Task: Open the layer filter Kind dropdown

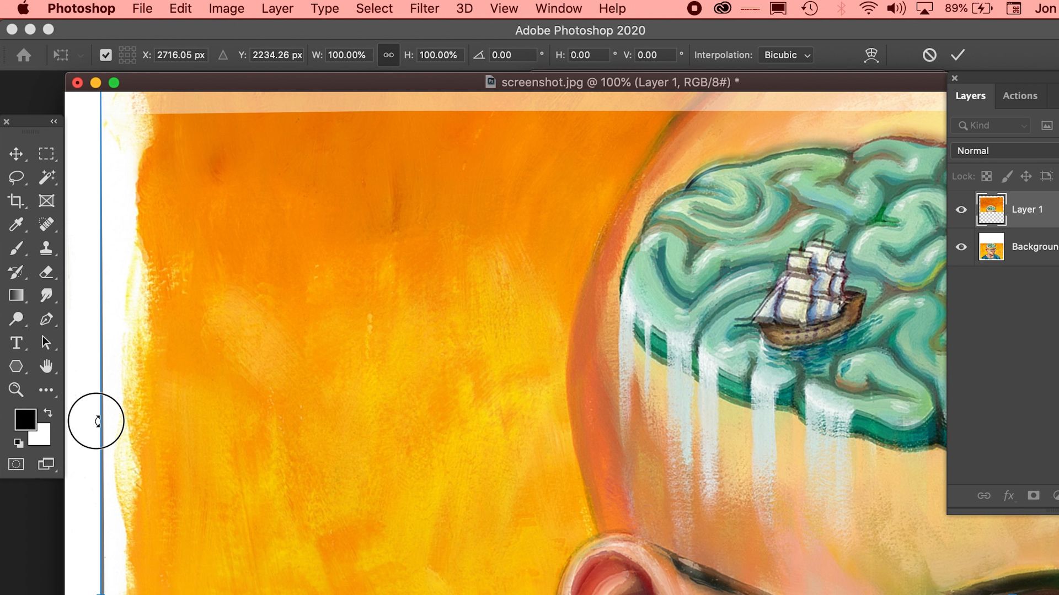Action: click(991, 126)
